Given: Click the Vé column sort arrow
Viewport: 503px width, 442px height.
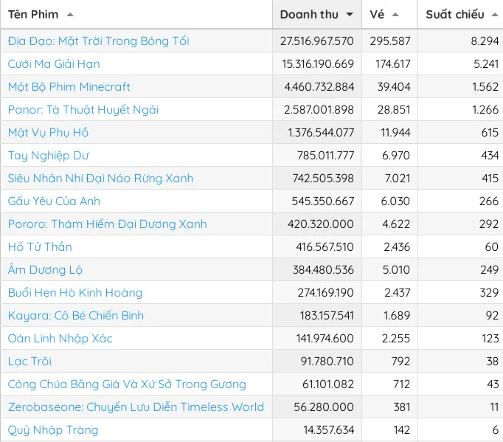Looking at the screenshot, I should coord(395,15).
